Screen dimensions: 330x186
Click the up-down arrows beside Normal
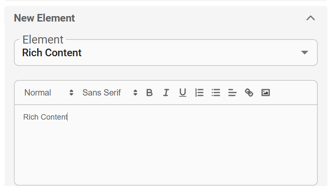point(71,93)
